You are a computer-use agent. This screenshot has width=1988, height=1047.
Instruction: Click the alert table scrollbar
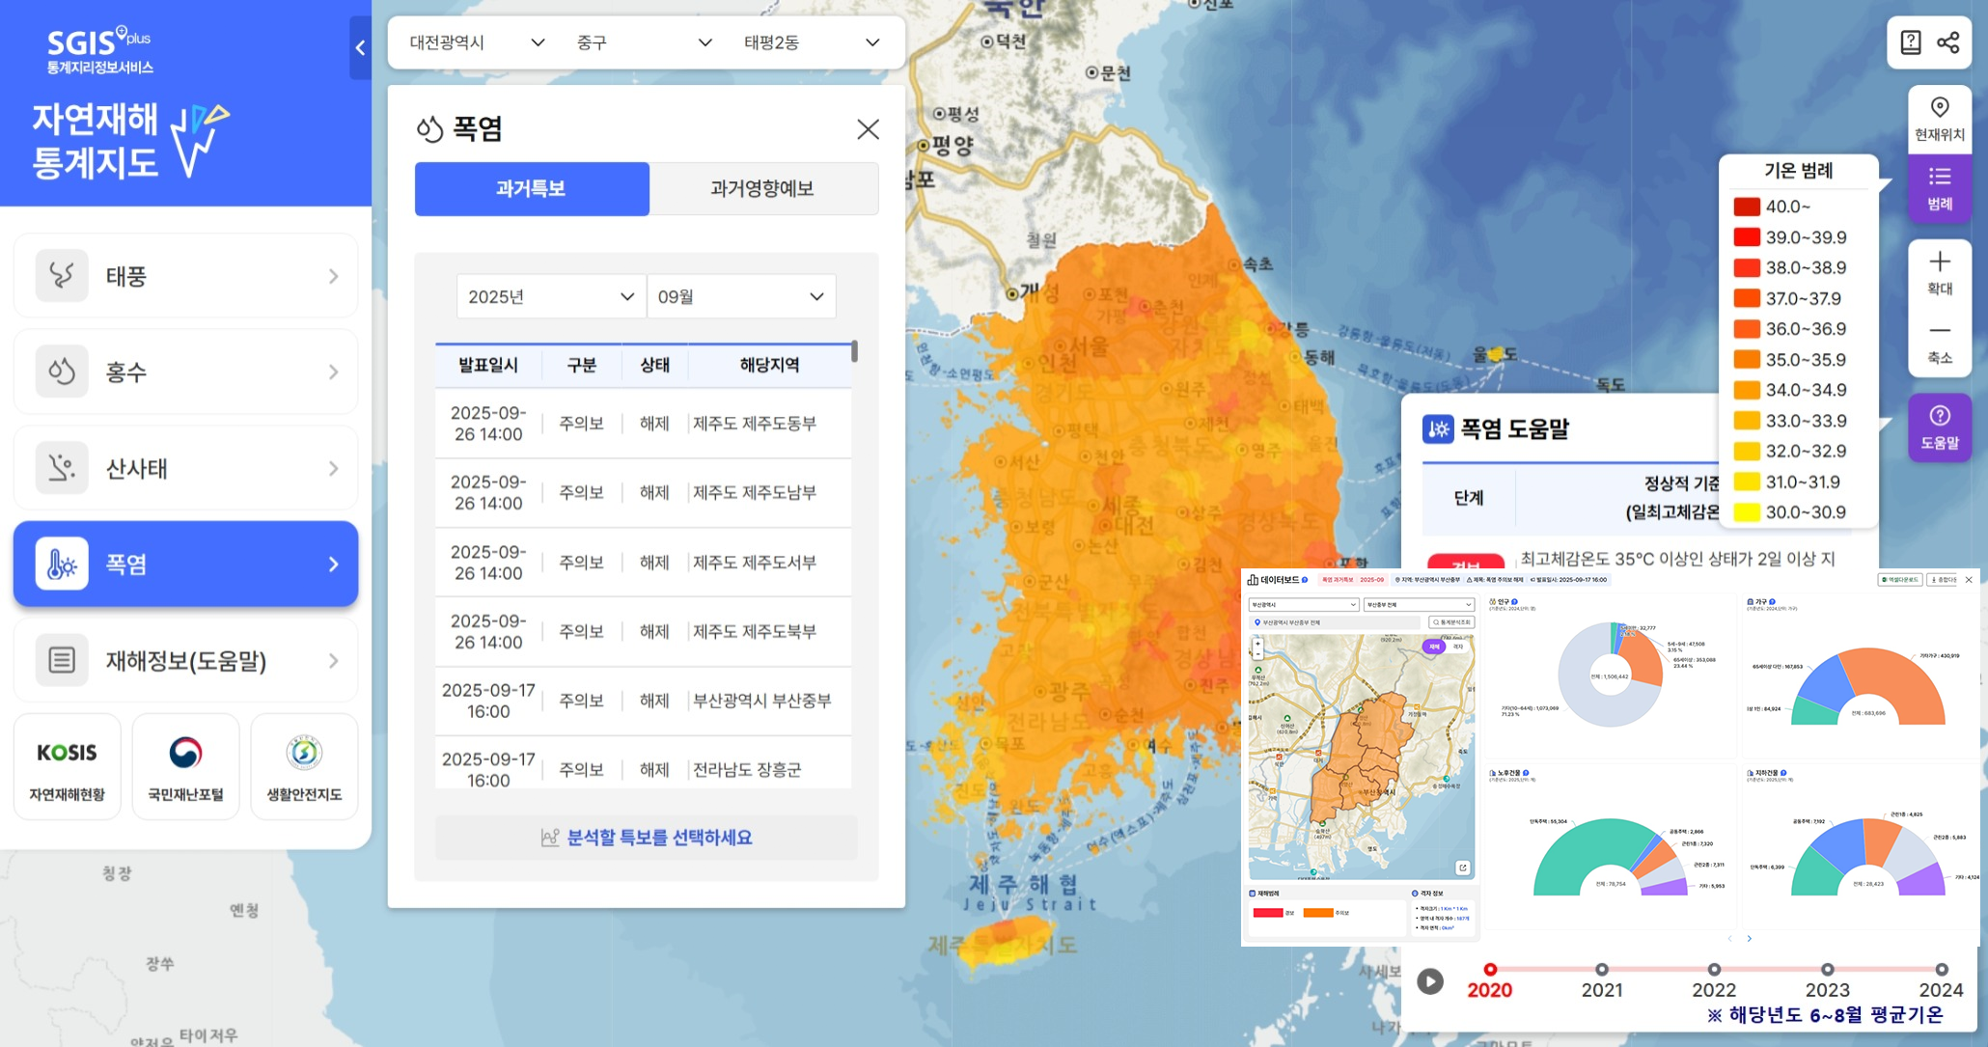854,351
